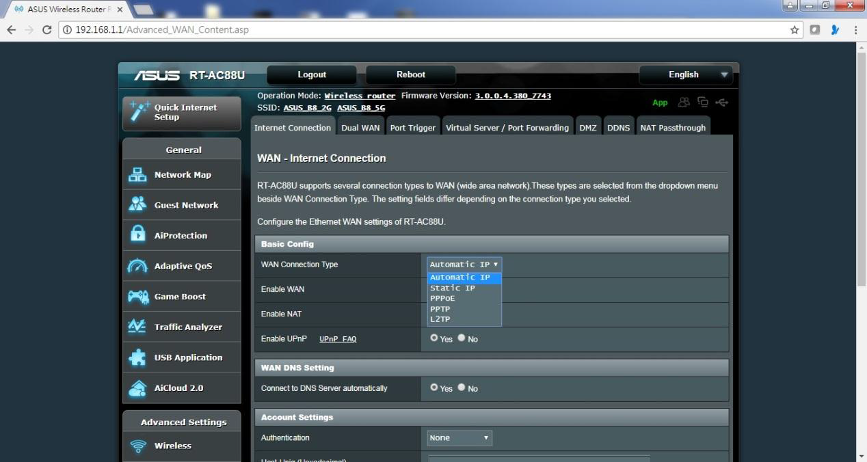Select Yes for Enable UPnP
Screen dimensions: 867x462
(434, 338)
